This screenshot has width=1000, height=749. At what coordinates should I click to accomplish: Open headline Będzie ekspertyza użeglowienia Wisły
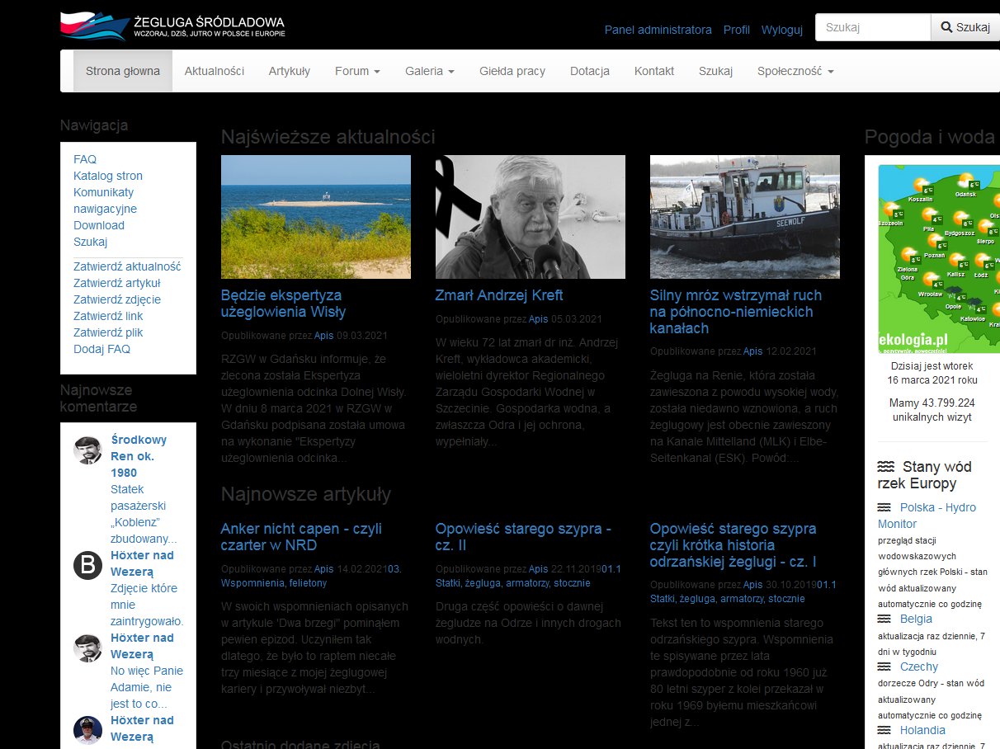[283, 304]
